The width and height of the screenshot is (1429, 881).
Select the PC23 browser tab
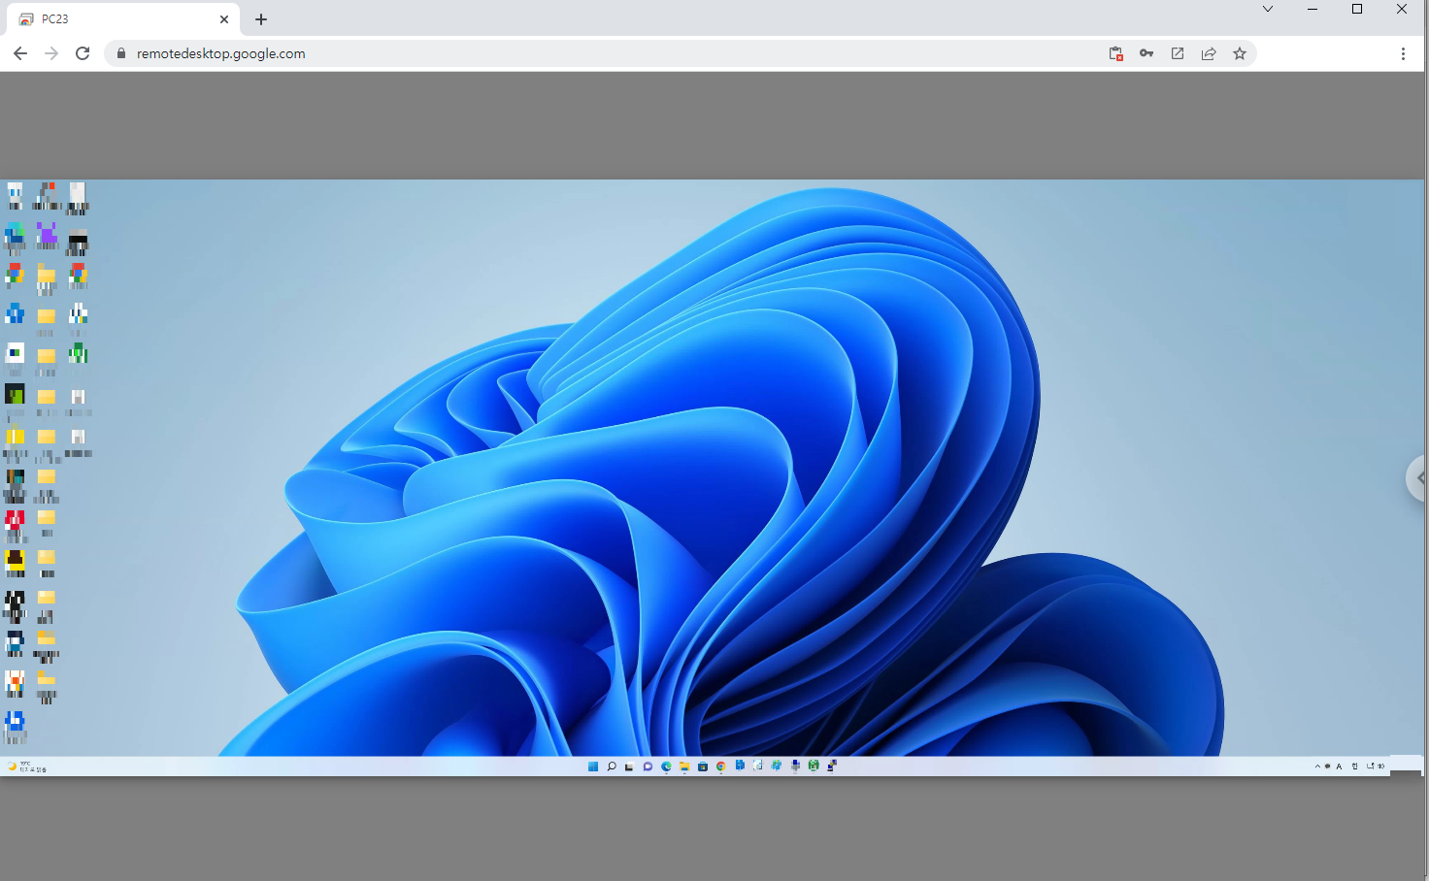[x=122, y=19]
